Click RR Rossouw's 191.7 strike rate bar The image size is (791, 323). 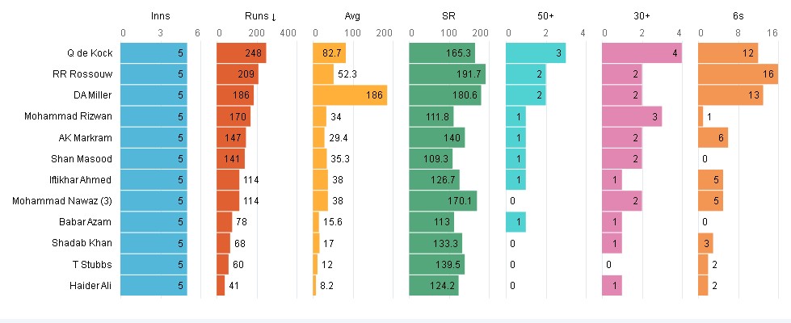click(448, 73)
